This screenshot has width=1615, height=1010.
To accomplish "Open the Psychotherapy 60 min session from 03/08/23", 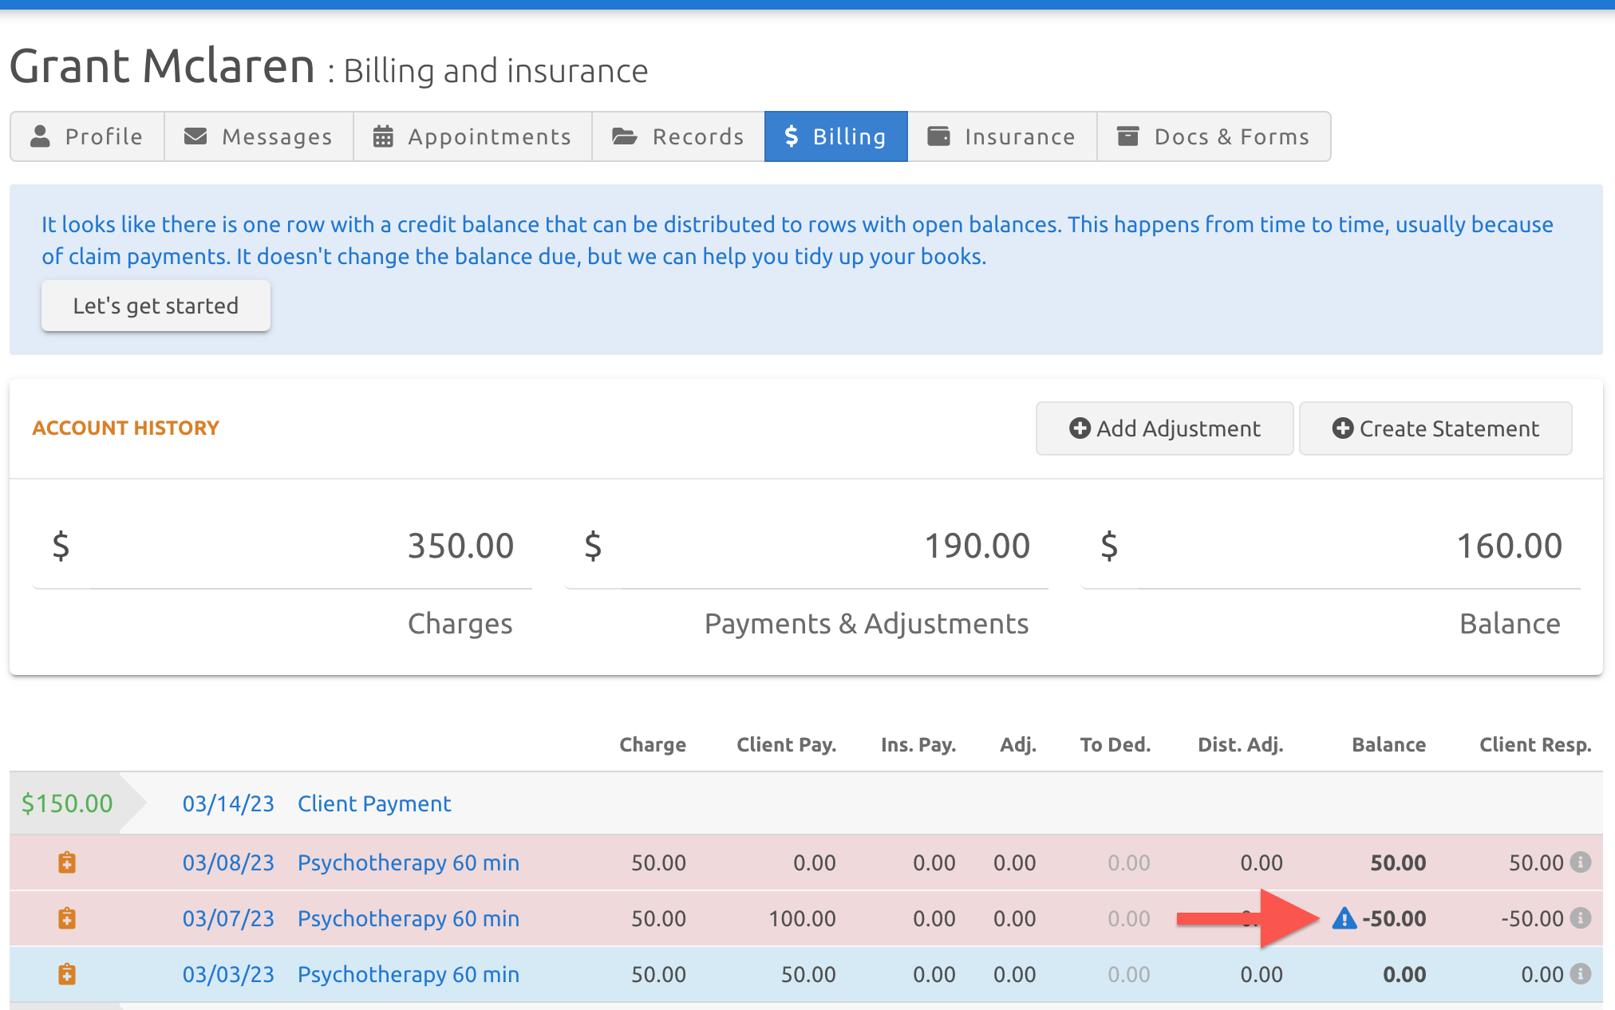I will [408, 862].
